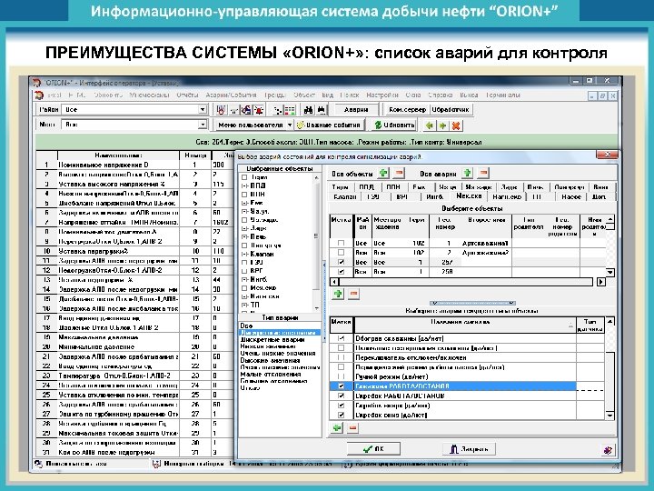Switch to the Клапан tab in dialog
Viewport: 654px width, 491px height.
pos(345,196)
